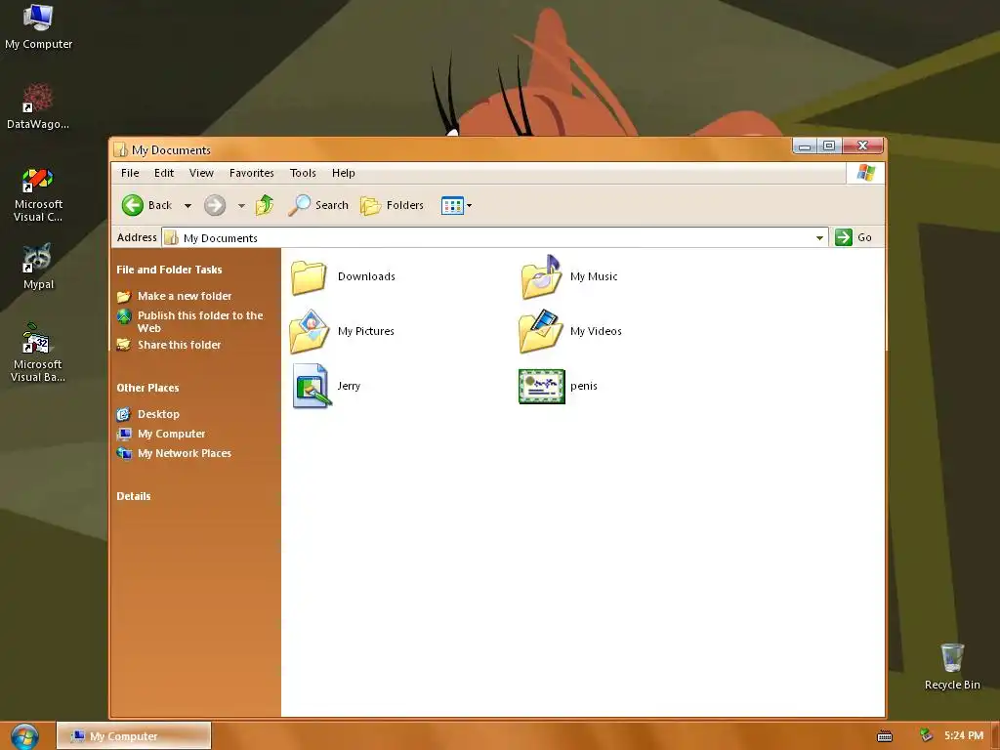Viewport: 1000px width, 750px height.
Task: Open the Favorites menu
Action: (x=252, y=173)
